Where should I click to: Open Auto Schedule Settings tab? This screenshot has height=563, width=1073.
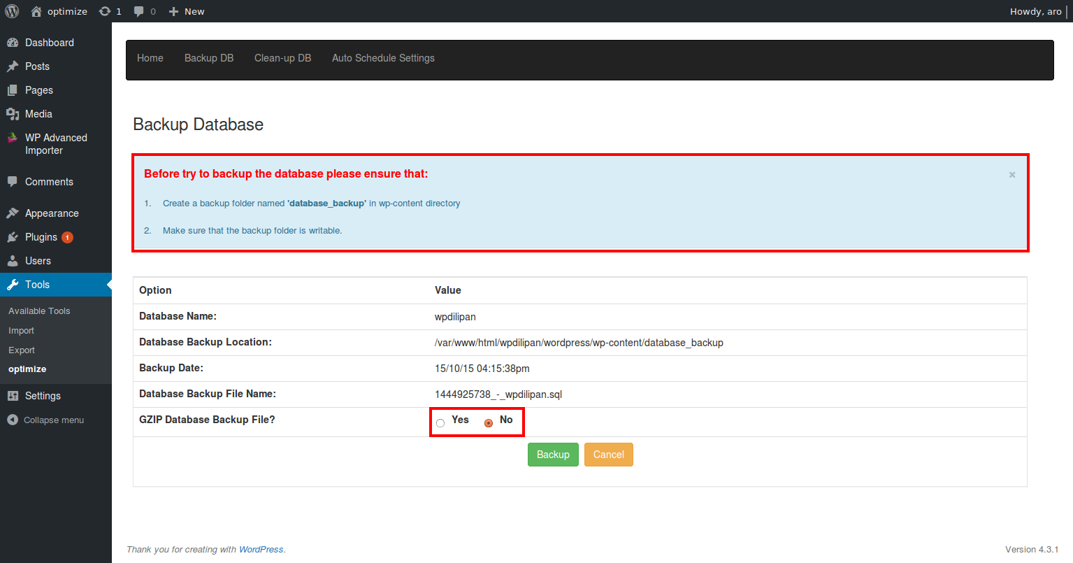point(383,58)
